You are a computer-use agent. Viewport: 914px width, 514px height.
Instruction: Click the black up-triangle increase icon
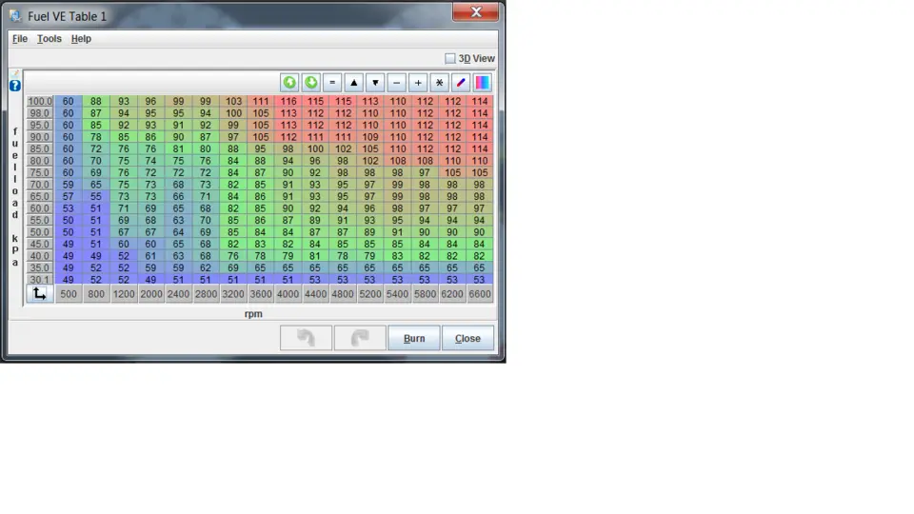[354, 83]
